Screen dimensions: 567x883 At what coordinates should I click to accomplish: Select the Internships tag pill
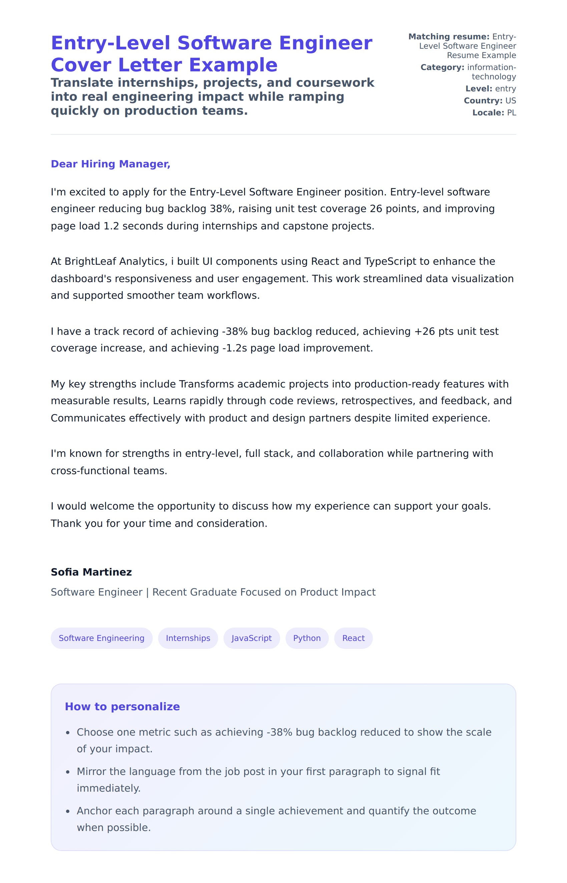click(188, 638)
